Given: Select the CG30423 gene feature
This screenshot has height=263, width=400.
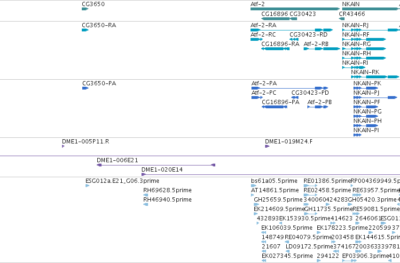Looking at the screenshot, I should pos(293,19).
